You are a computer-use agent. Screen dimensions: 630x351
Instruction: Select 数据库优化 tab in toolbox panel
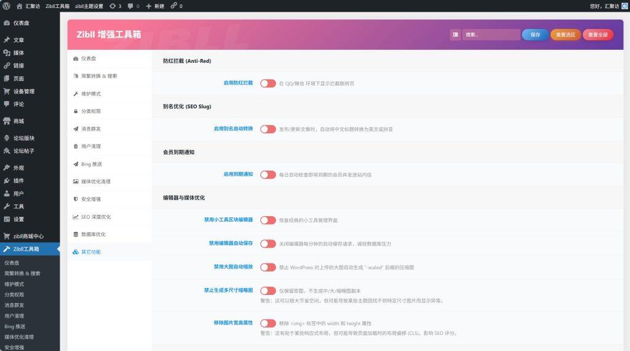click(110, 234)
